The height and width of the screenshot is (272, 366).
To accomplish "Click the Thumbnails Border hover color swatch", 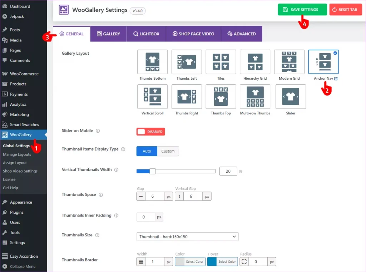I will 212,262.
